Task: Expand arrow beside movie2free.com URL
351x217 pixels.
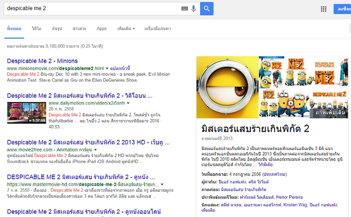Action: tap(96, 150)
